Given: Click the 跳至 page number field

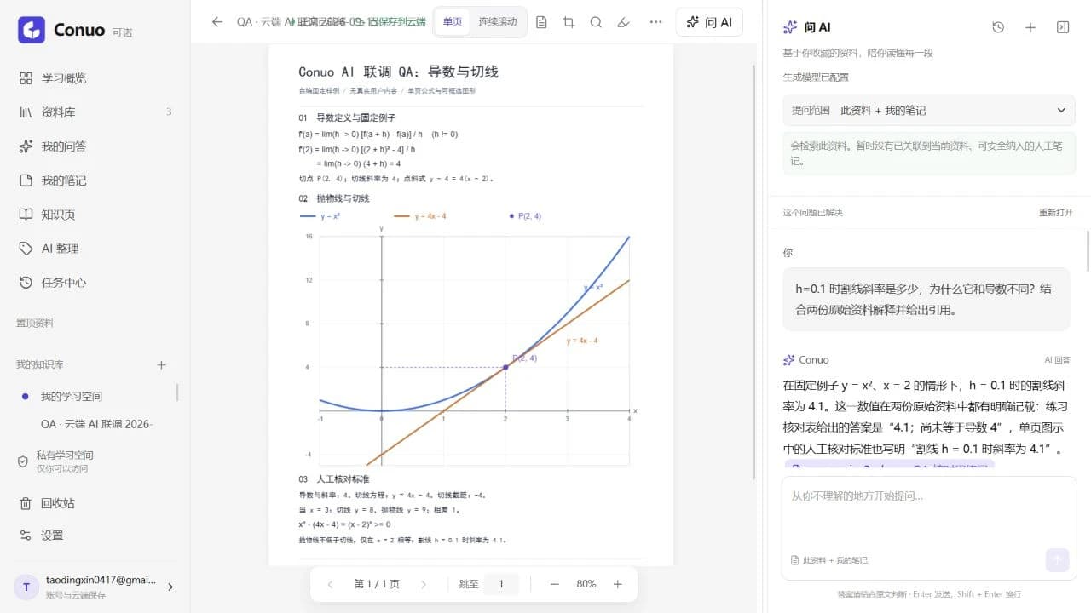Looking at the screenshot, I should pos(501,584).
